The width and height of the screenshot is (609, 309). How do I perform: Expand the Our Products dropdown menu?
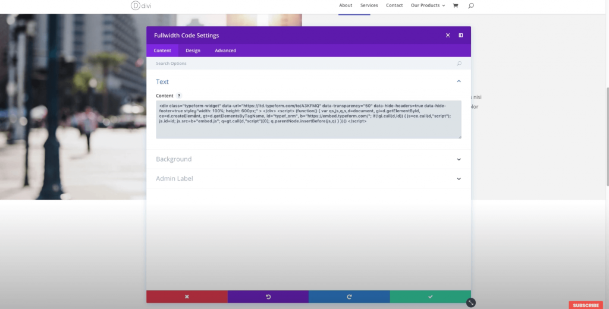pyautogui.click(x=428, y=5)
